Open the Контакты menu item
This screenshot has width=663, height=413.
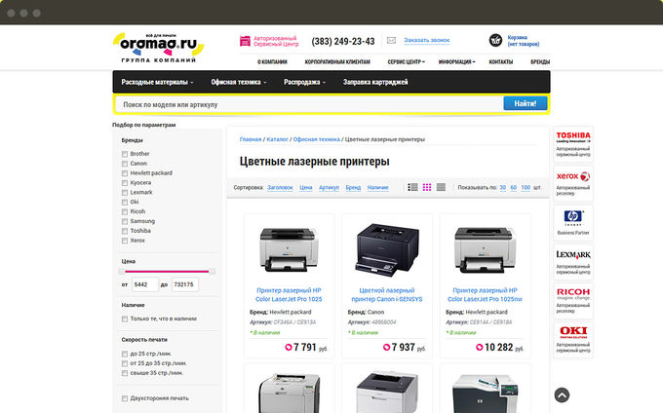pos(500,61)
